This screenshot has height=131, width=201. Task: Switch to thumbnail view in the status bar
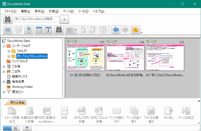click(7, 128)
